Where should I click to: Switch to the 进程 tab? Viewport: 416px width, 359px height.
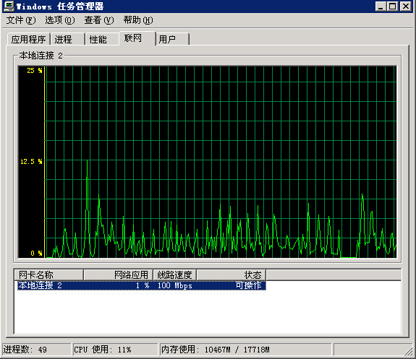(x=67, y=39)
